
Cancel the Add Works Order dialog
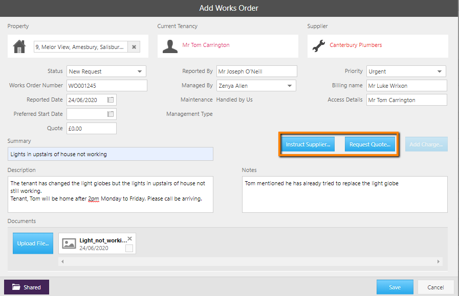(435, 287)
